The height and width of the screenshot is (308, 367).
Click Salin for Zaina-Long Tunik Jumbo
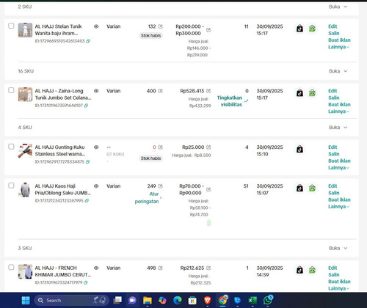point(334,98)
